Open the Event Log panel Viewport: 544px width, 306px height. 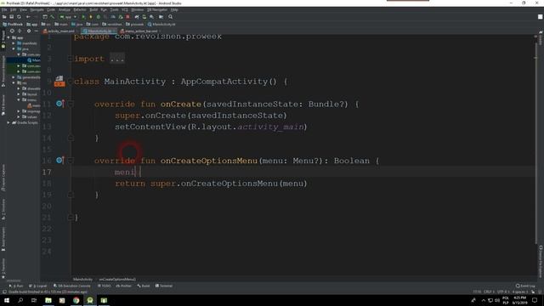coord(525,286)
